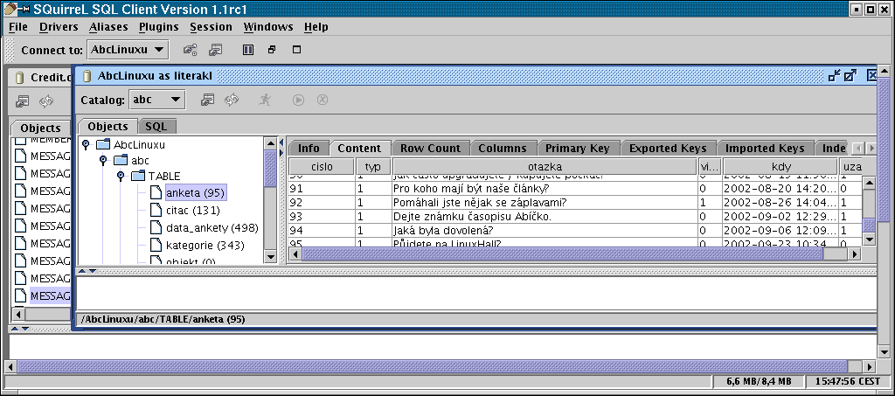Open the Plugins menu
This screenshot has height=396, width=895.
159,27
